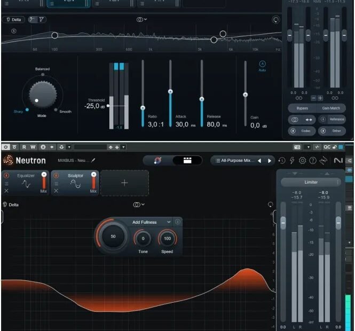The image size is (355, 331).
Task: Toggle the Sculptor module power button
Action: point(57,175)
